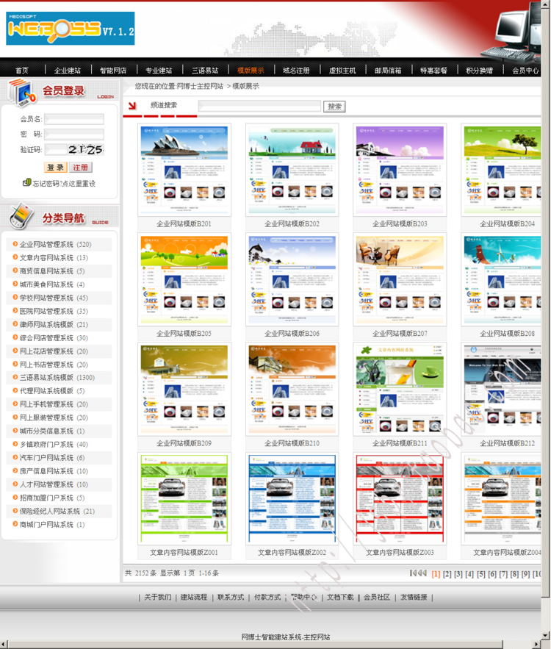Viewport: 551px width, 649px height.
Task: Open the 企业建站 menu item
Action: (x=68, y=71)
